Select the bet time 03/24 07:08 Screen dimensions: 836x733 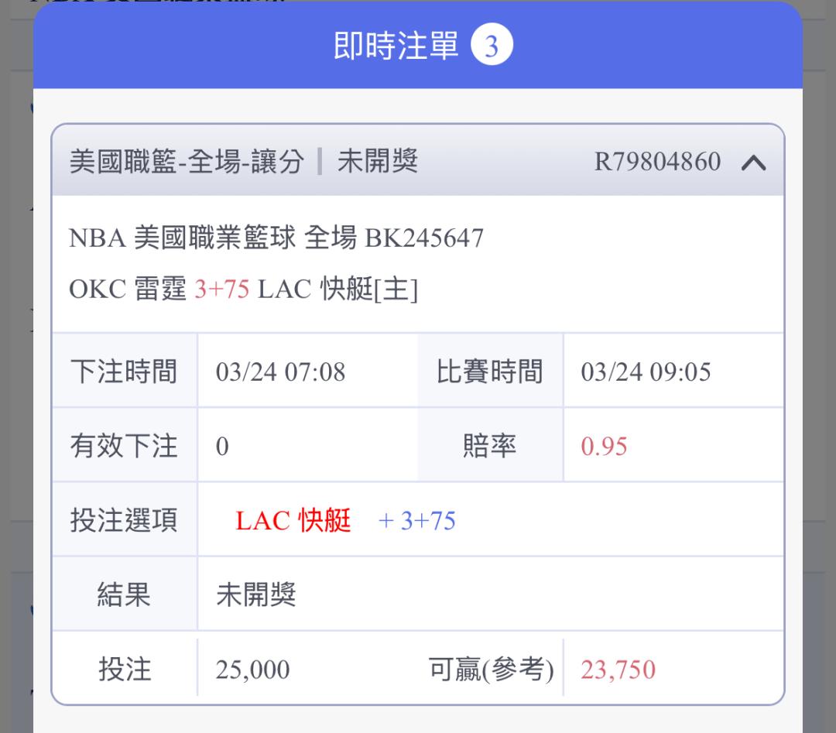(280, 372)
